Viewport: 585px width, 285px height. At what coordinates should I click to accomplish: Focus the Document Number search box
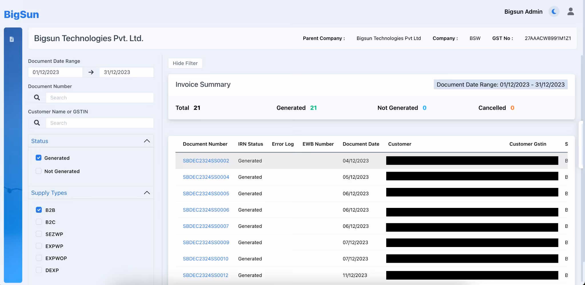[100, 98]
